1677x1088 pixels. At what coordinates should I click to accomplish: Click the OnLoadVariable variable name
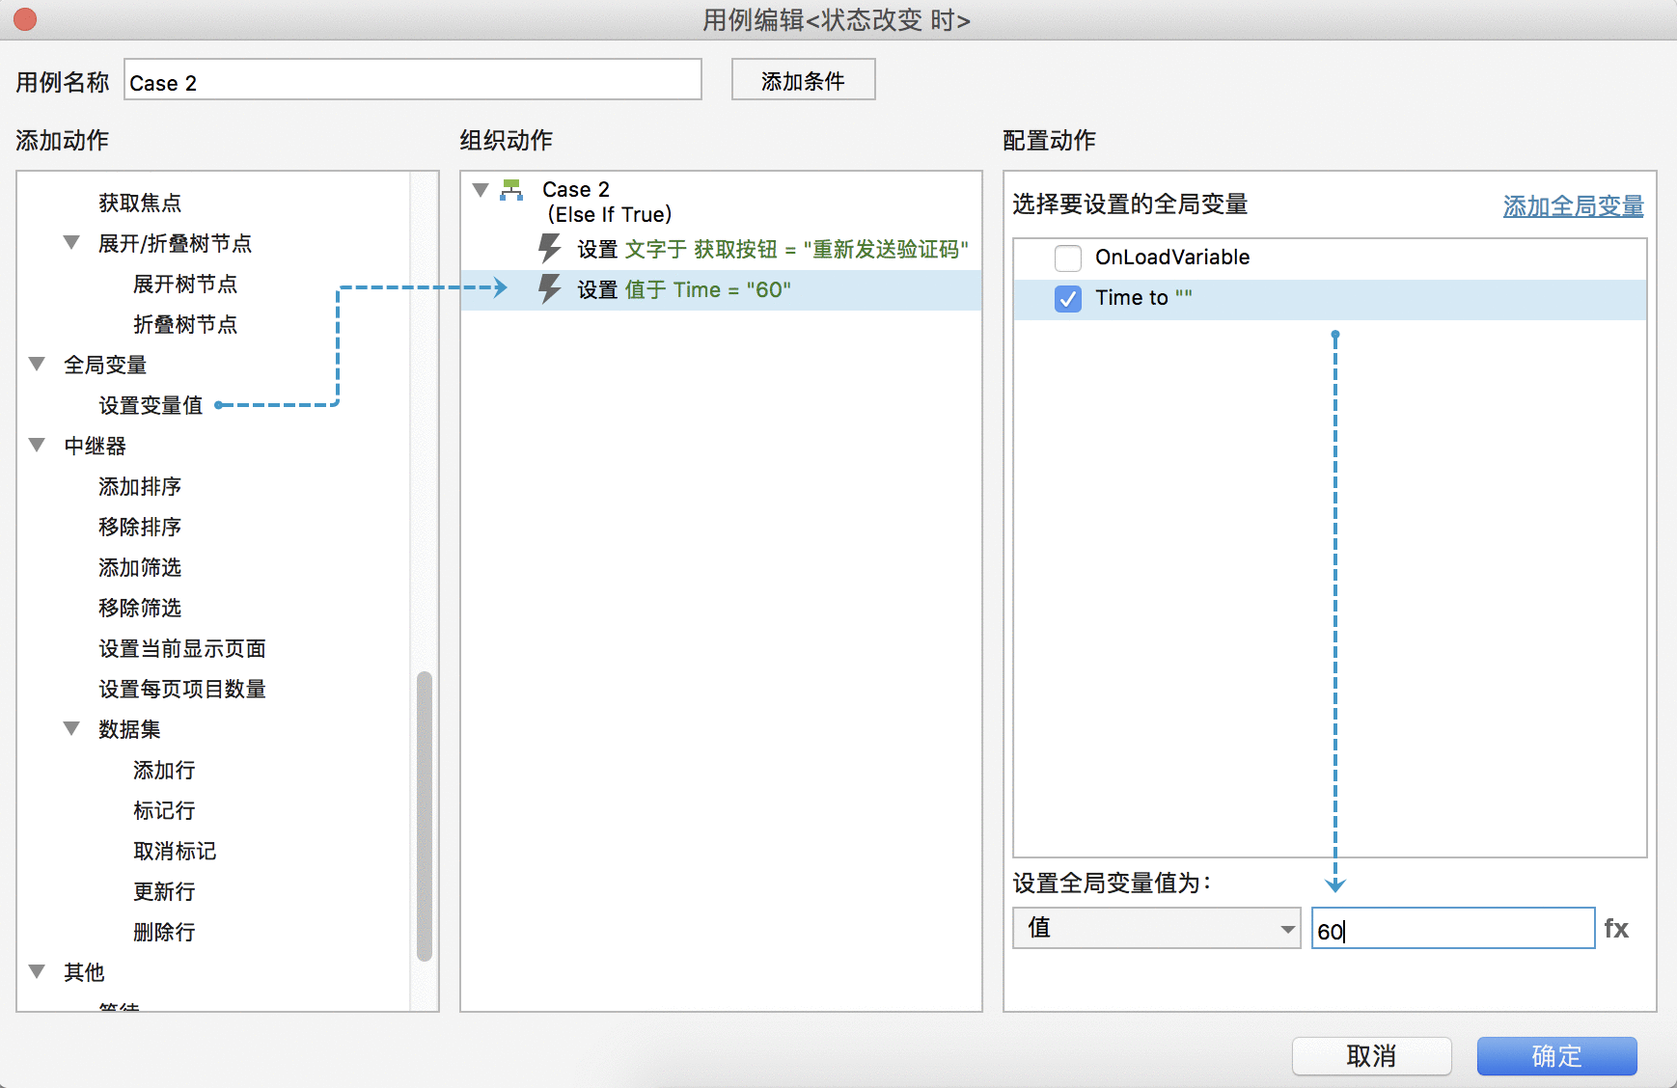coord(1172,258)
